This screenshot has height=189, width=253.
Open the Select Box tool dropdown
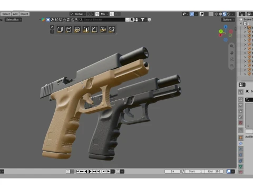click(x=13, y=19)
